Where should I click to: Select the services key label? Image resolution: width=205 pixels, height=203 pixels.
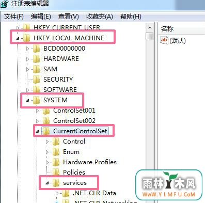pos(75,183)
